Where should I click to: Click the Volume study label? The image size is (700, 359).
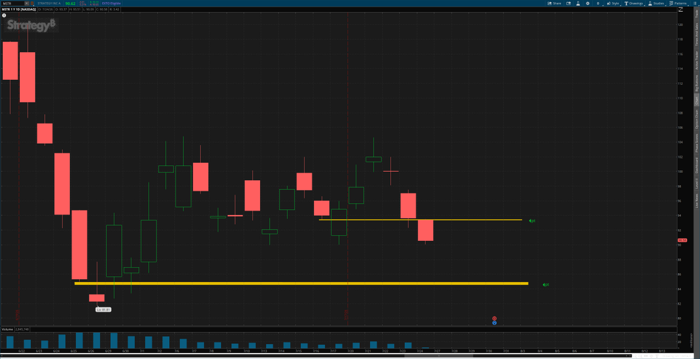click(8, 329)
